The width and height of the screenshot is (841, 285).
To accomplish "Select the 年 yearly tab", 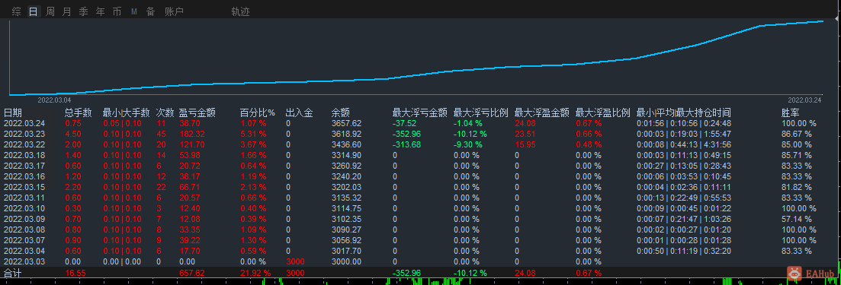I will [101, 11].
